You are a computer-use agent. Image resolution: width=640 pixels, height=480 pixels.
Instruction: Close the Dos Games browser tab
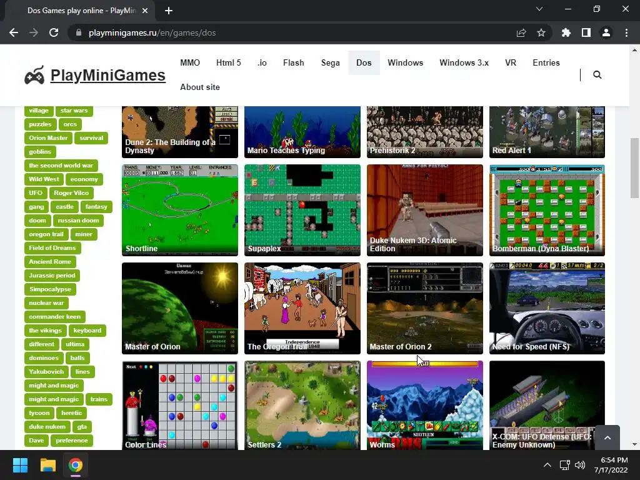[145, 11]
